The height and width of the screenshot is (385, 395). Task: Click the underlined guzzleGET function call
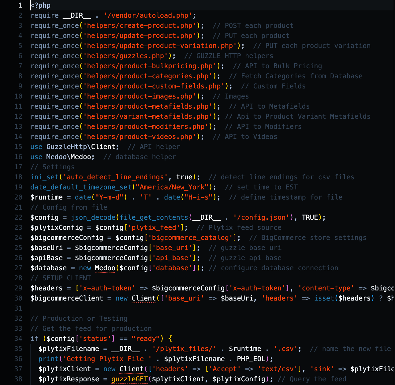pos(129,379)
